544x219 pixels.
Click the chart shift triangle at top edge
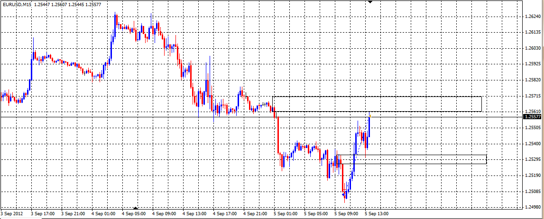point(370,2)
